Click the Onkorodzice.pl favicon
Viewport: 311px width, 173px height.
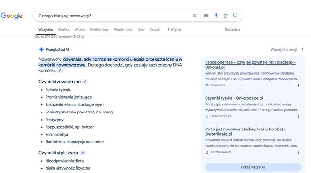coord(207,116)
